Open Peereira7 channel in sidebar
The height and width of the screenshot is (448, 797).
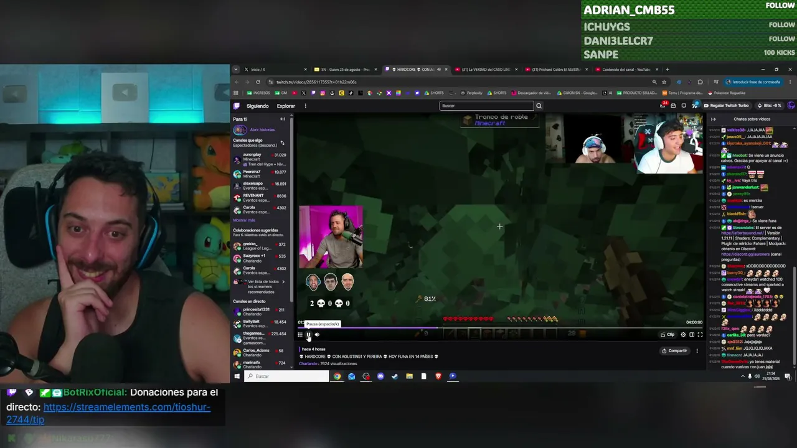(x=260, y=174)
